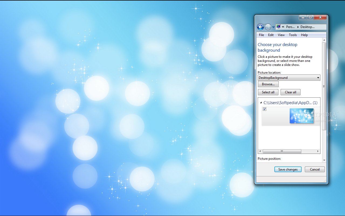Image resolution: width=345 pixels, height=216 pixels.
Task: Click the "Choose your desktop background" heading
Action: (277, 47)
